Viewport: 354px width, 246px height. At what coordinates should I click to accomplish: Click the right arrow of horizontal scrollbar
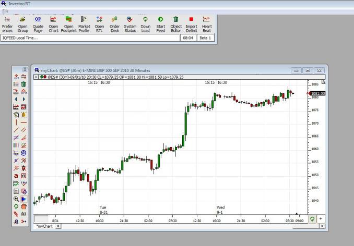322,226
